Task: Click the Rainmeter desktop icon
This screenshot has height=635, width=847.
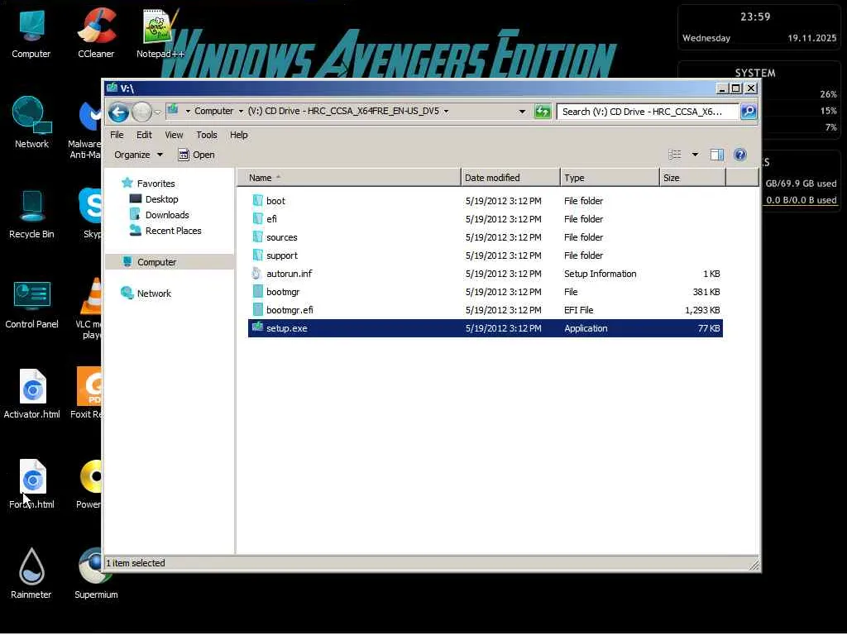Action: coord(31,574)
